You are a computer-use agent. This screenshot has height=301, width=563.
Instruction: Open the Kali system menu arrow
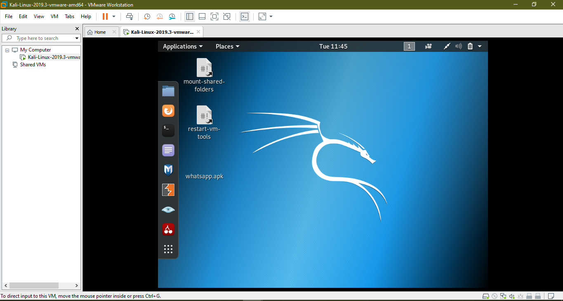click(x=480, y=47)
